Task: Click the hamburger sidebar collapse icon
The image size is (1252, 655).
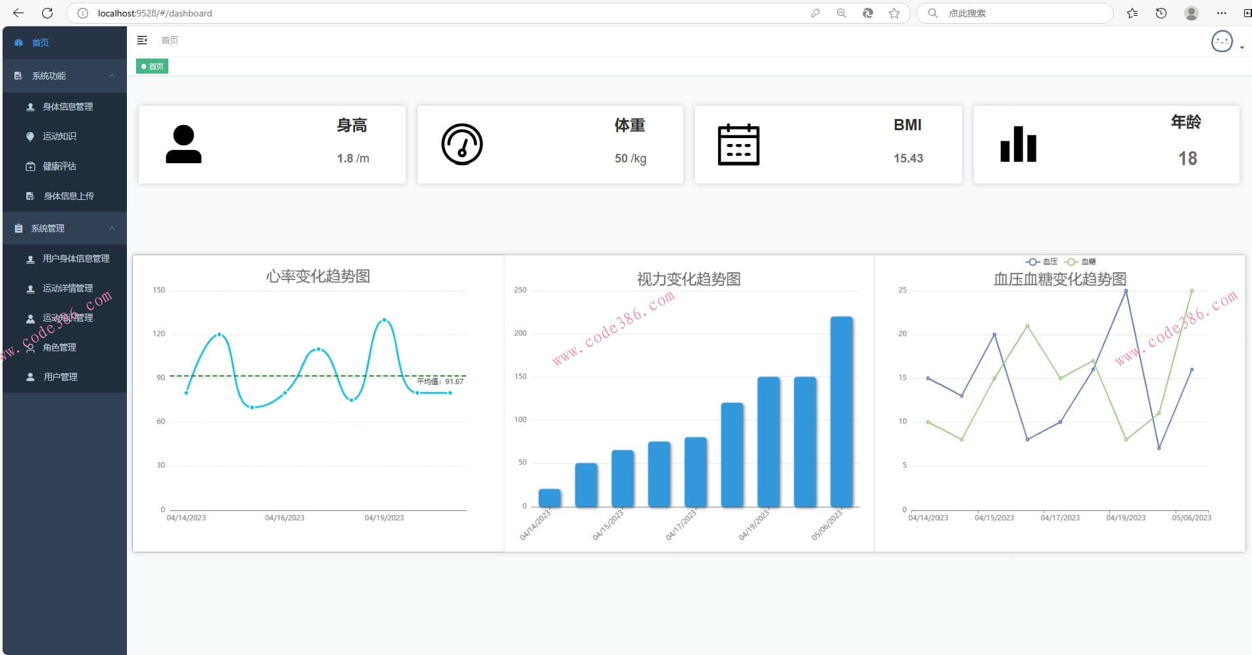Action: pos(142,40)
